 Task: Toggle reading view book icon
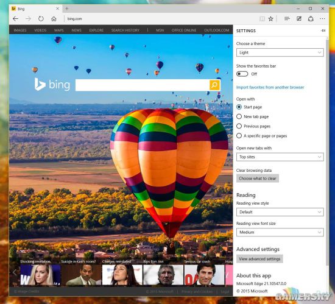(x=262, y=19)
